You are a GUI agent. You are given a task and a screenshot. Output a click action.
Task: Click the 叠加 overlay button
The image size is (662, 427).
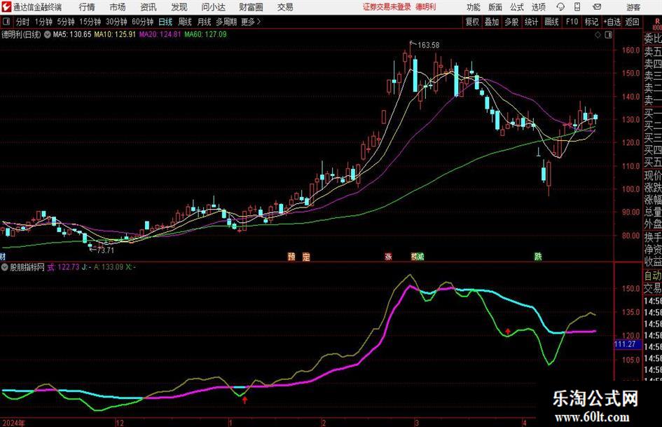point(492,22)
